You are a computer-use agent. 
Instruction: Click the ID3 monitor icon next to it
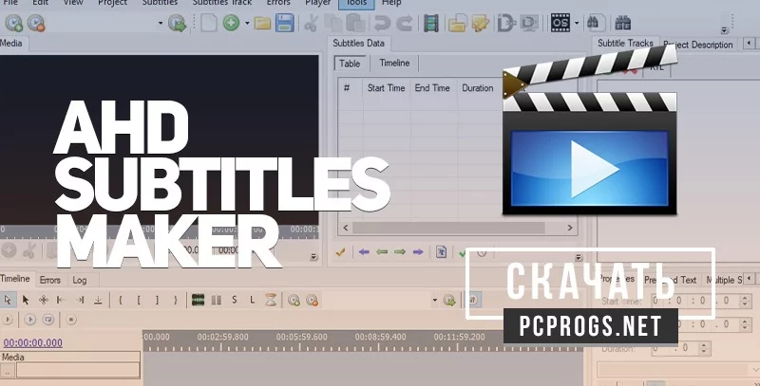pos(529,23)
